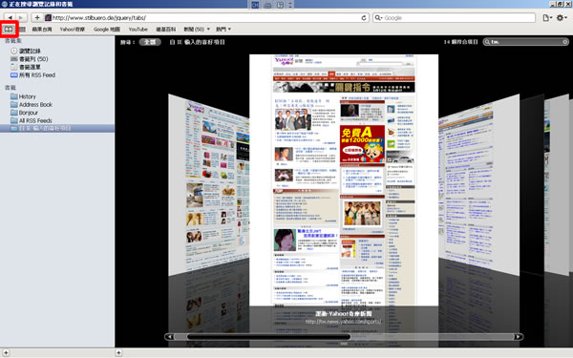
Task: Click the cover flow horizontal scrollbar thumb
Action: pos(268,337)
